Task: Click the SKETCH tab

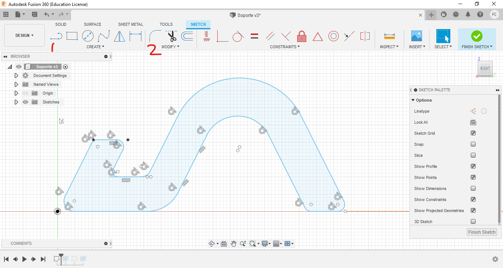Action: coord(198,24)
